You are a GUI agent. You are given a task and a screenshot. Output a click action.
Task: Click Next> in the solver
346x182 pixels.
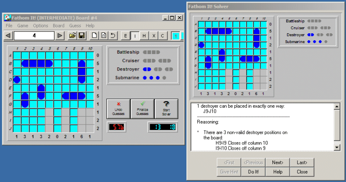coord(278,163)
